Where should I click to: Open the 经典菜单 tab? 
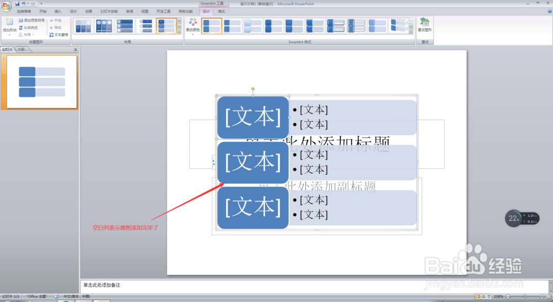(24, 12)
